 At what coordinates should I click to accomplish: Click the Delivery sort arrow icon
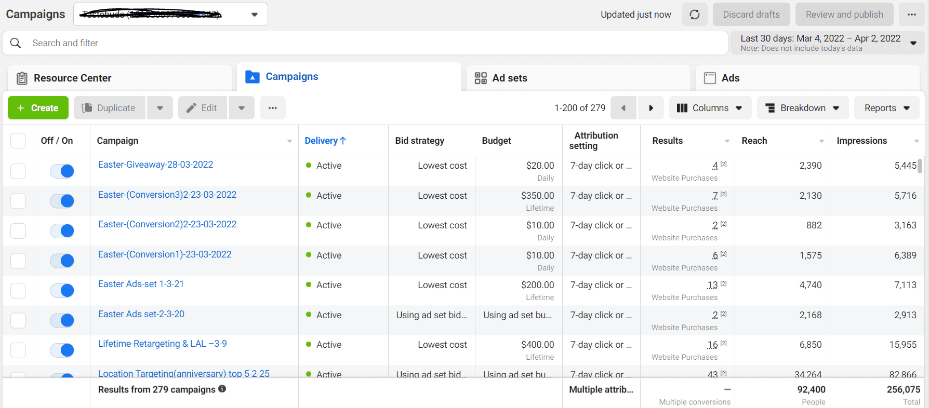tap(343, 140)
